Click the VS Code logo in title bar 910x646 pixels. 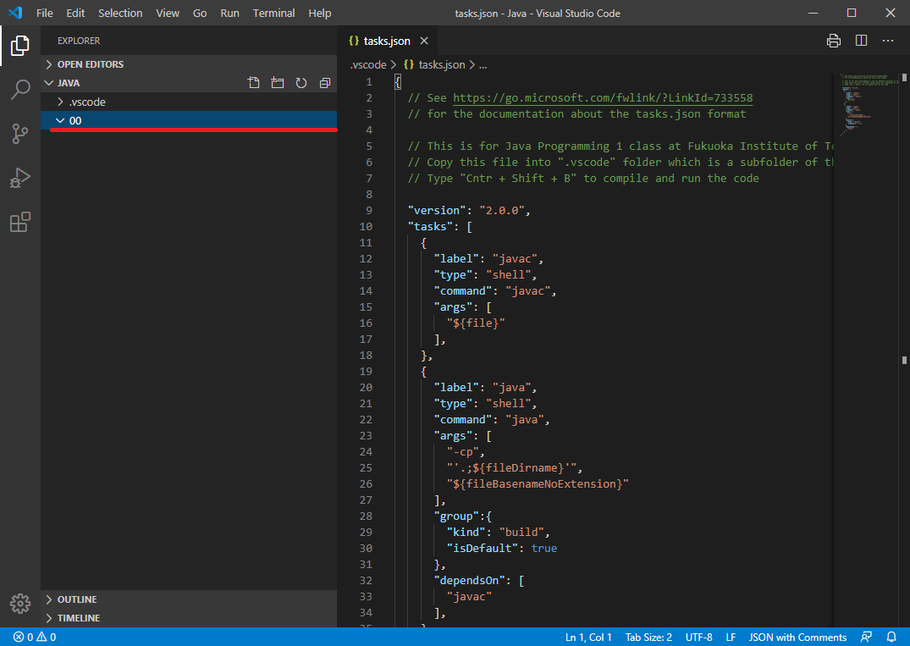[x=16, y=13]
